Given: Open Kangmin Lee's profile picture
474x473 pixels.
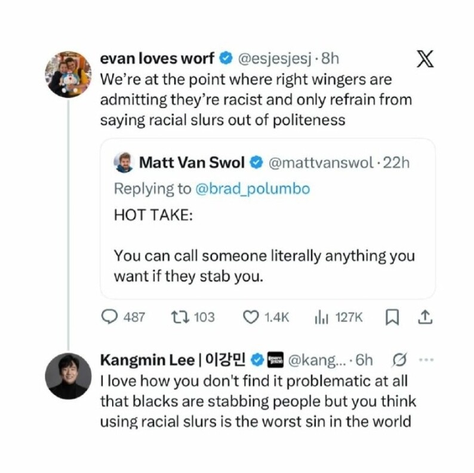Looking at the screenshot, I should tap(67, 376).
